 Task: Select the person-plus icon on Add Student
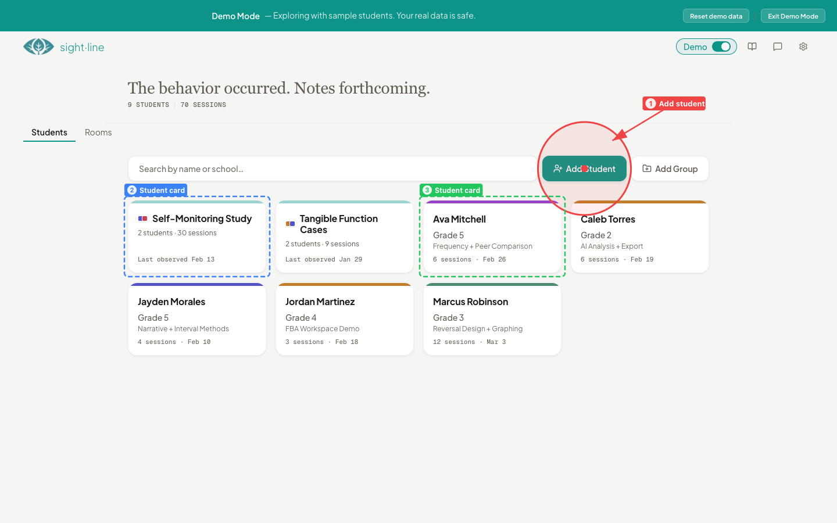pos(557,169)
